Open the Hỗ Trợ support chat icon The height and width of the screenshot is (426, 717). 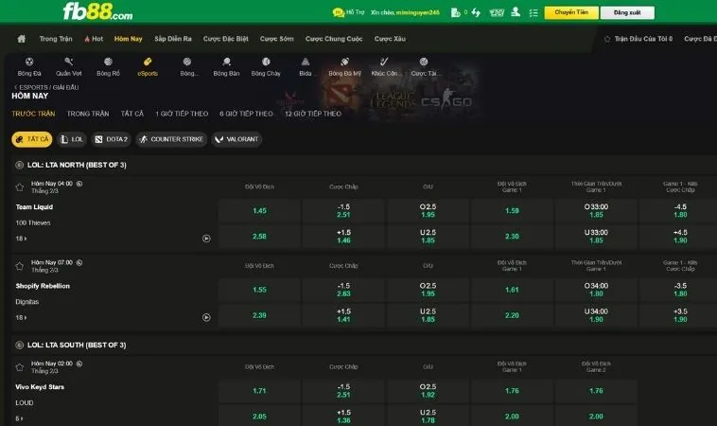[338, 13]
